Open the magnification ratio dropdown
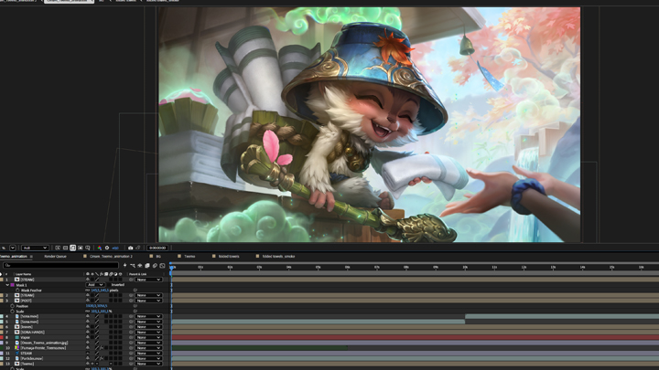Viewport: 659px width, 370px height. click(x=13, y=248)
